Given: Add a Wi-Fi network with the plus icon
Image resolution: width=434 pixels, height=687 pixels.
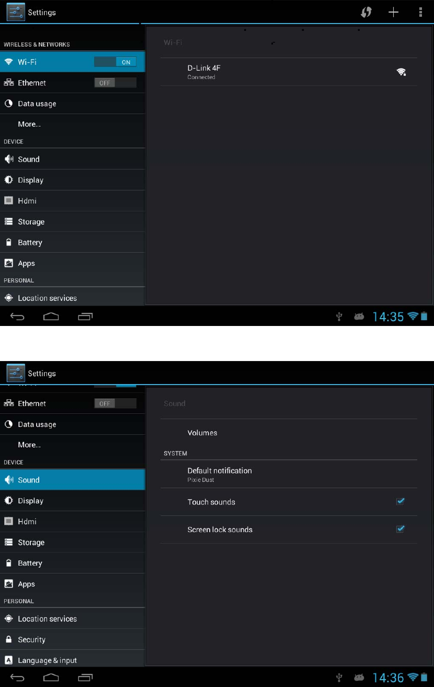Looking at the screenshot, I should [393, 13].
